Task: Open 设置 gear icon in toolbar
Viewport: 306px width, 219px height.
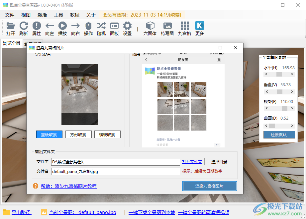Action: click(x=127, y=26)
